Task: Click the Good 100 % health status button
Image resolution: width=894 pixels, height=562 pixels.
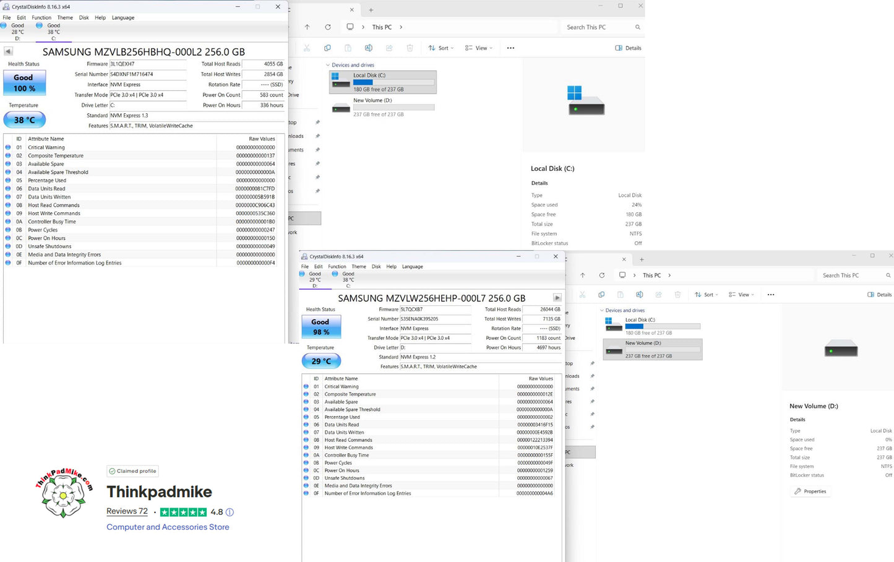Action: 24,82
